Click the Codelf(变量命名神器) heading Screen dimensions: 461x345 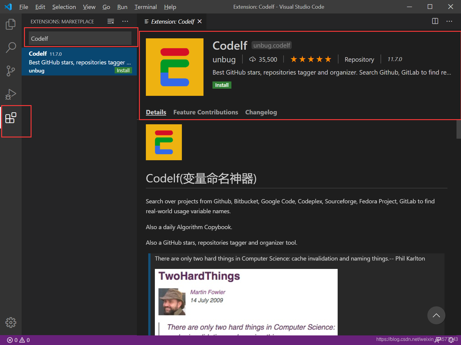pos(201,178)
